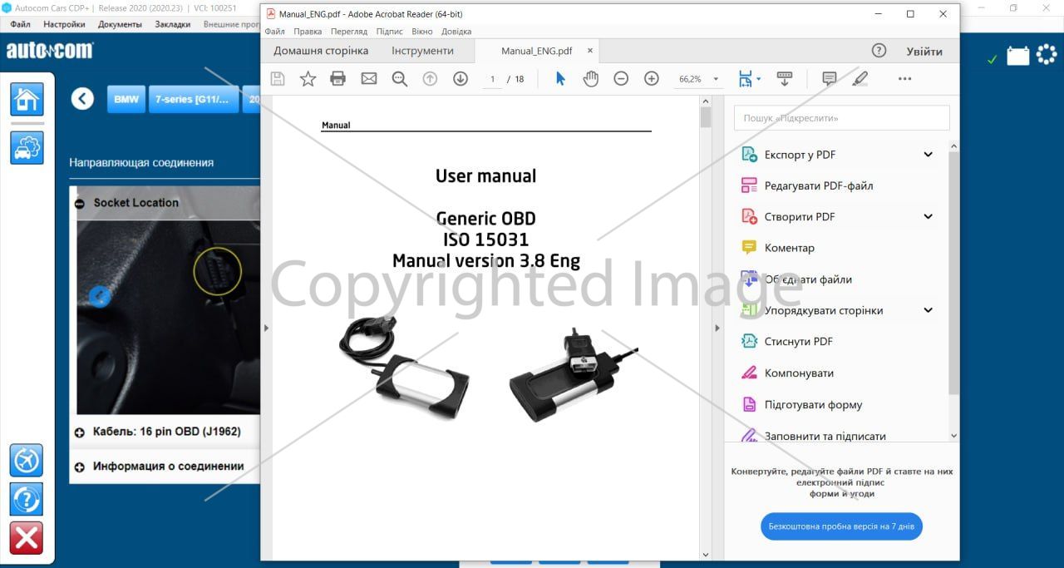The image size is (1064, 568).
Task: Switch to Інструменти tab
Action: pyautogui.click(x=422, y=51)
